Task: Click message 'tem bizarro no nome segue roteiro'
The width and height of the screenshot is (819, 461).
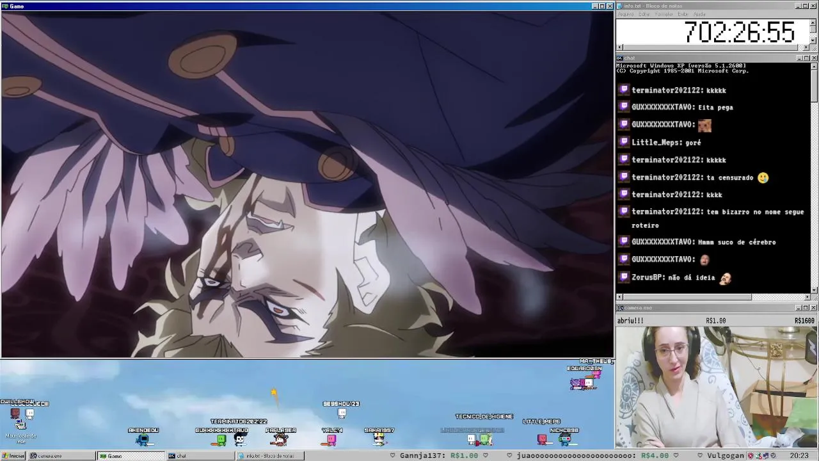Action: point(717,218)
